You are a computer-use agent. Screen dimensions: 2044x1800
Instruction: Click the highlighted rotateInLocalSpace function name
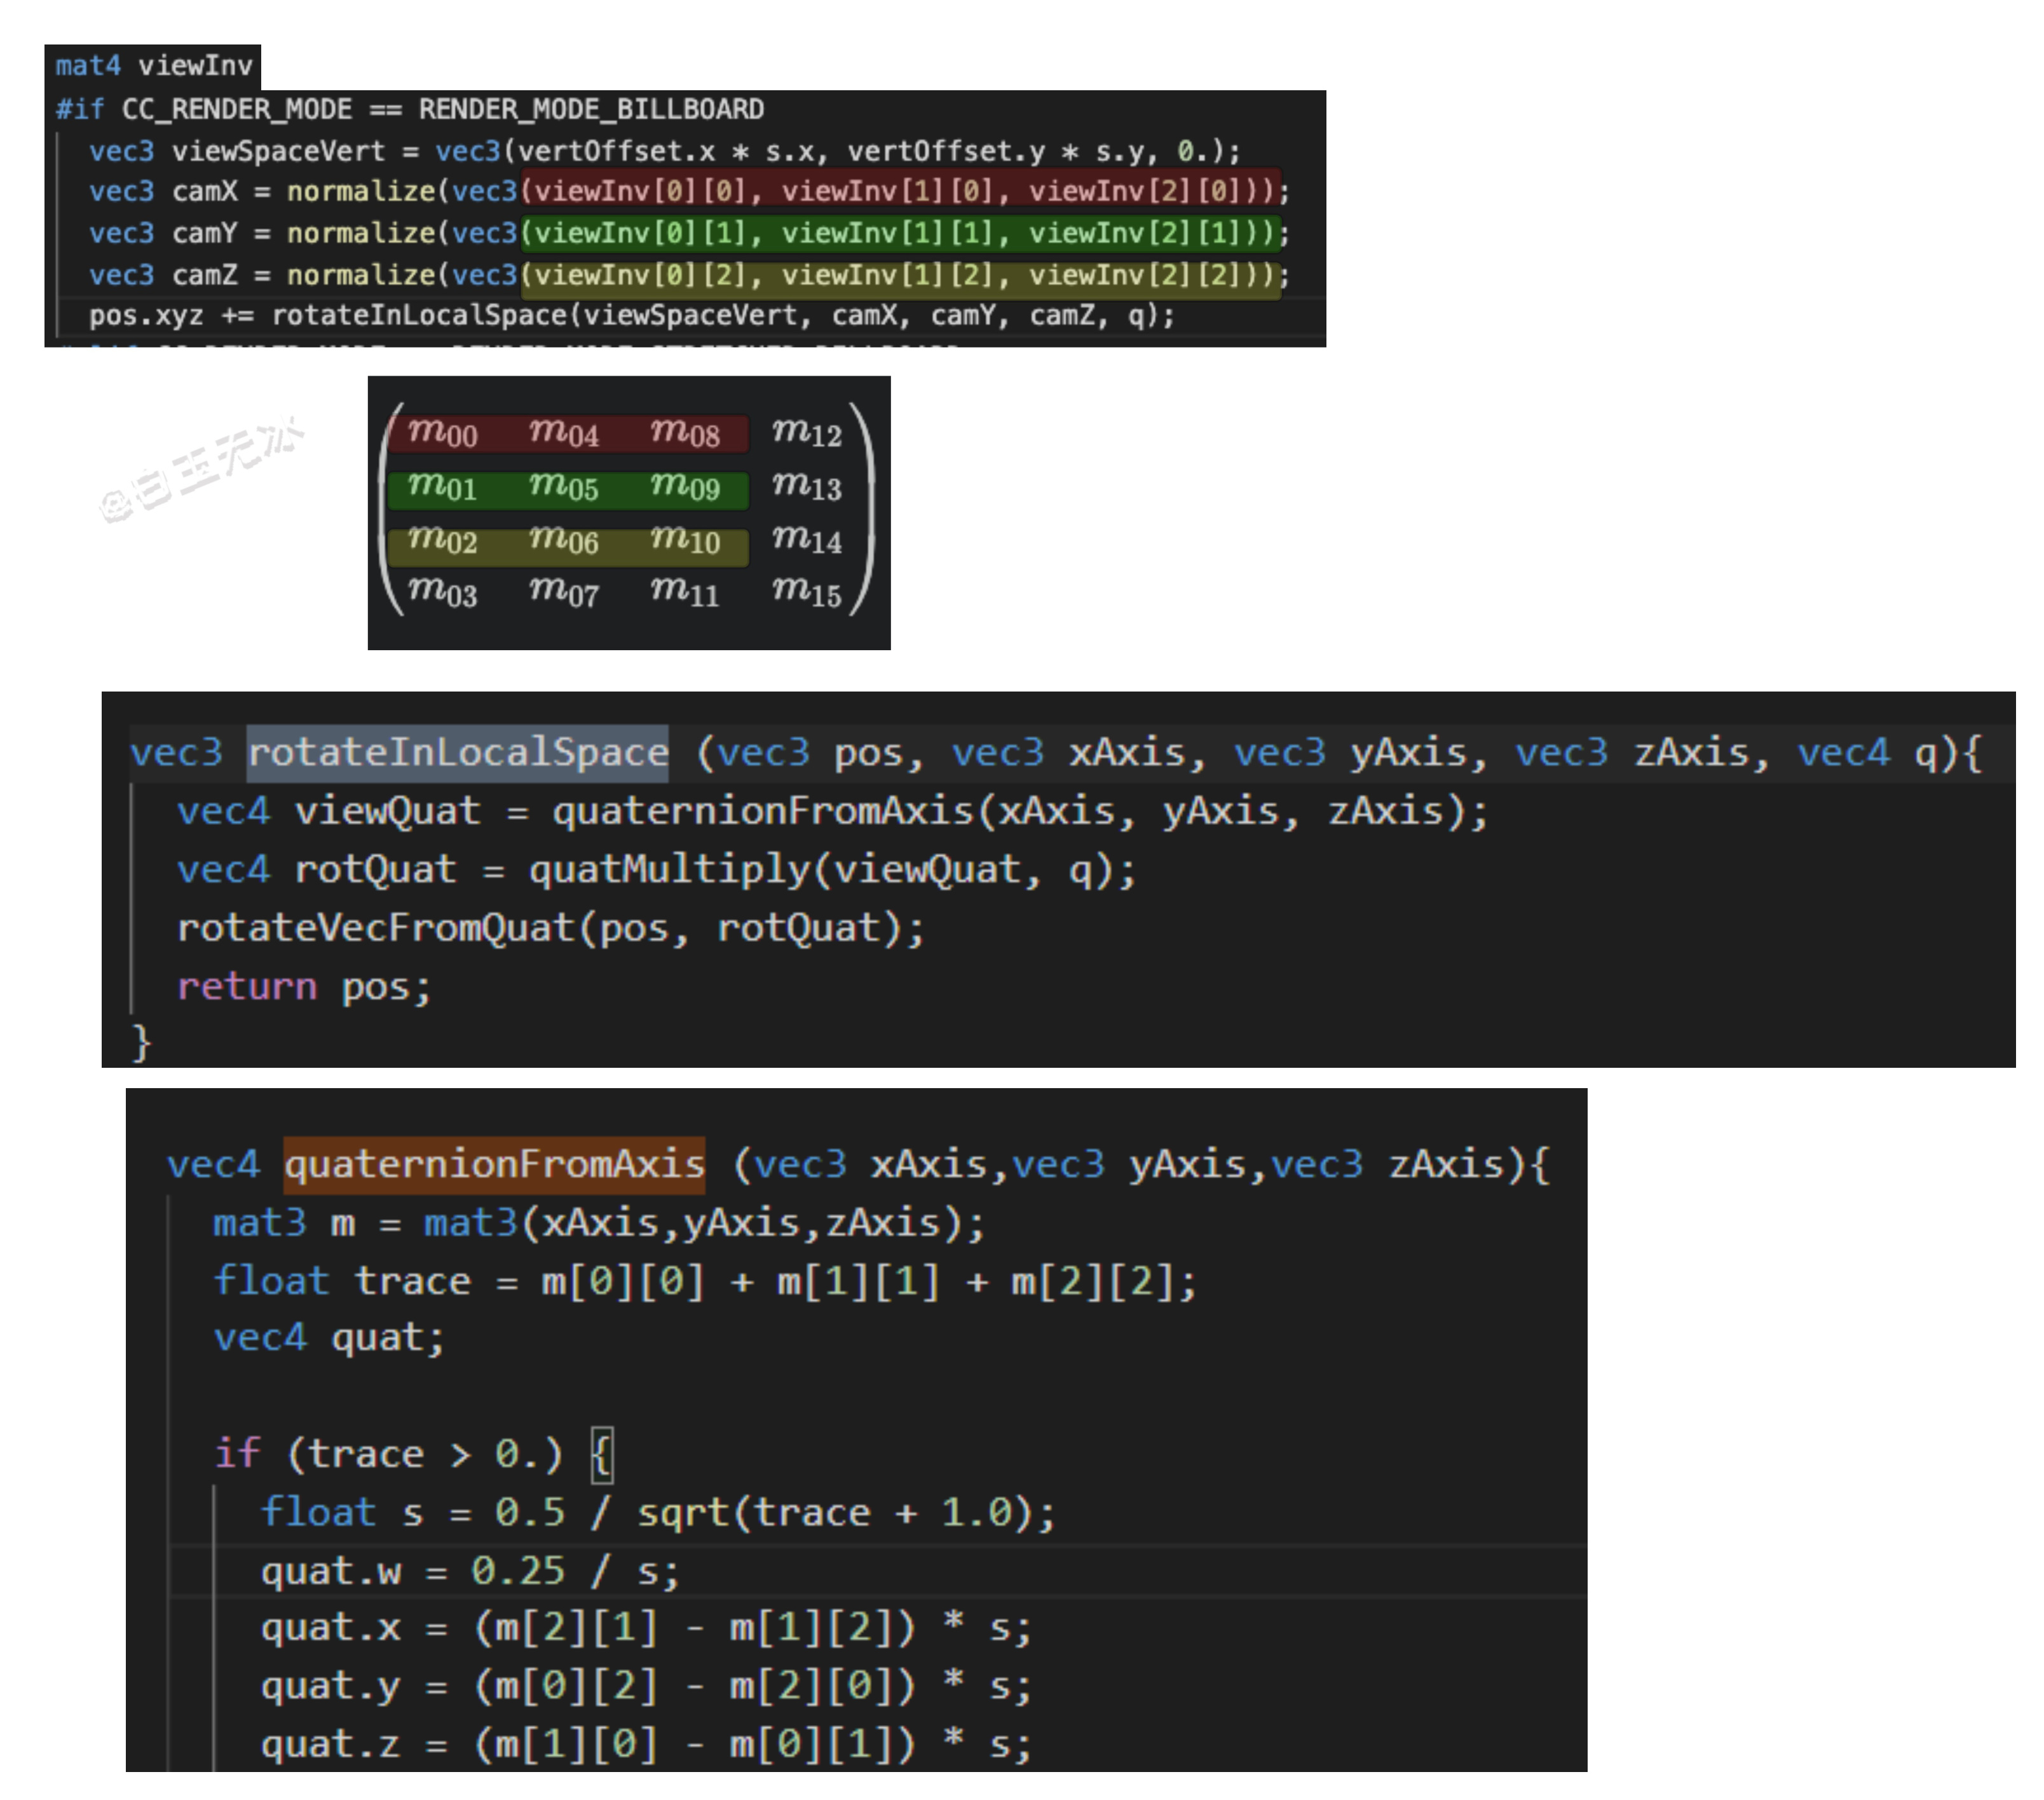(x=457, y=752)
